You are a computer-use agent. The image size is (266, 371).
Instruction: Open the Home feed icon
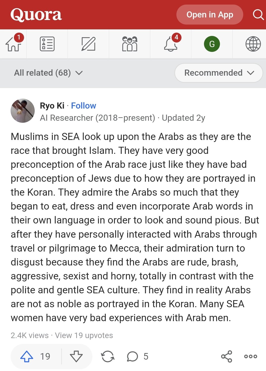[13, 44]
